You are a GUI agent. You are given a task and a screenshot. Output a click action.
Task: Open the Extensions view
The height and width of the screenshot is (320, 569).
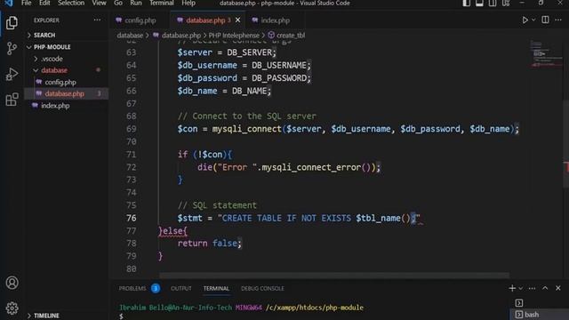(12, 99)
